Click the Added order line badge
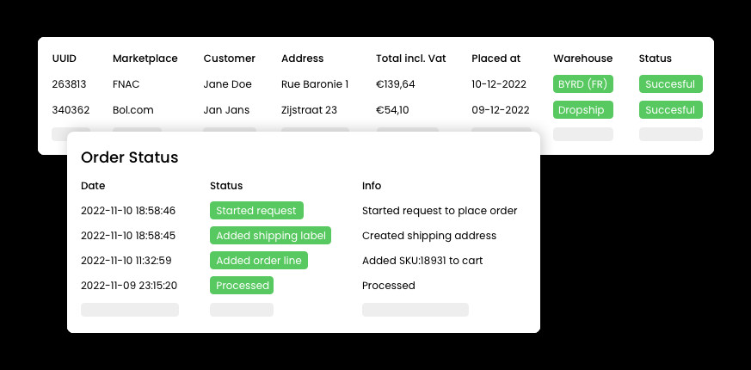 [259, 260]
